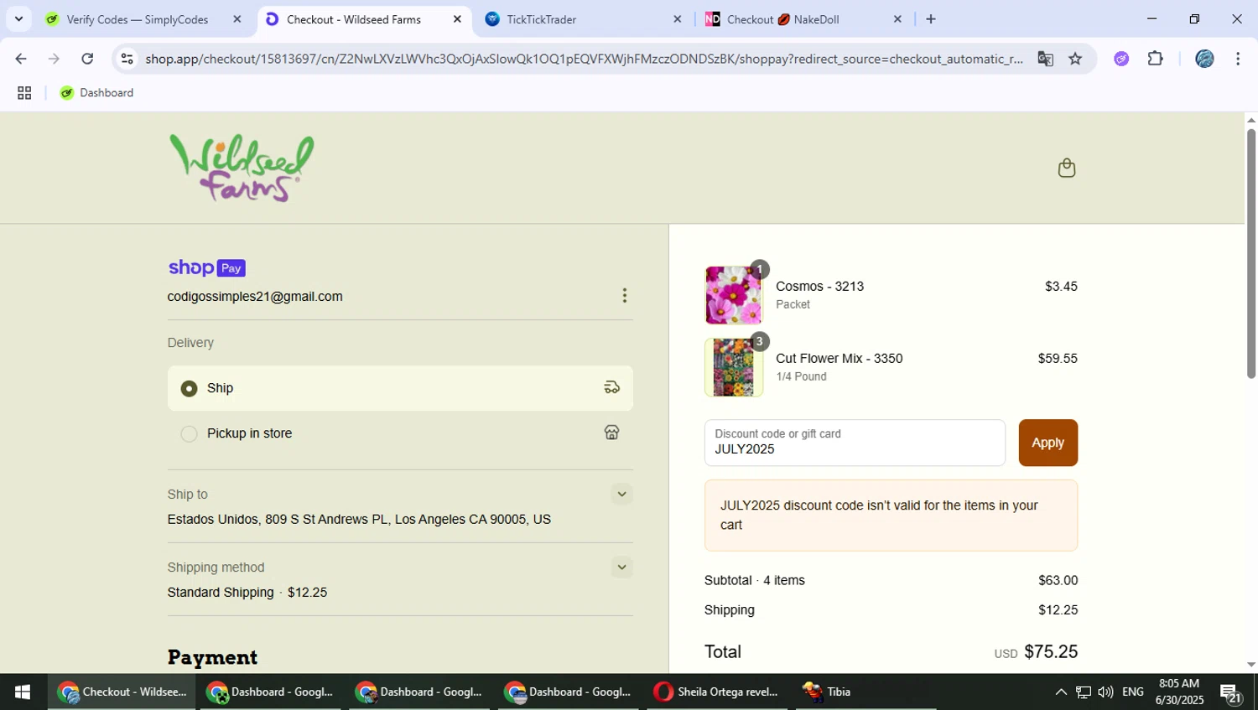Click the Cosmos price $3.45
The height and width of the screenshot is (710, 1258).
click(1061, 287)
